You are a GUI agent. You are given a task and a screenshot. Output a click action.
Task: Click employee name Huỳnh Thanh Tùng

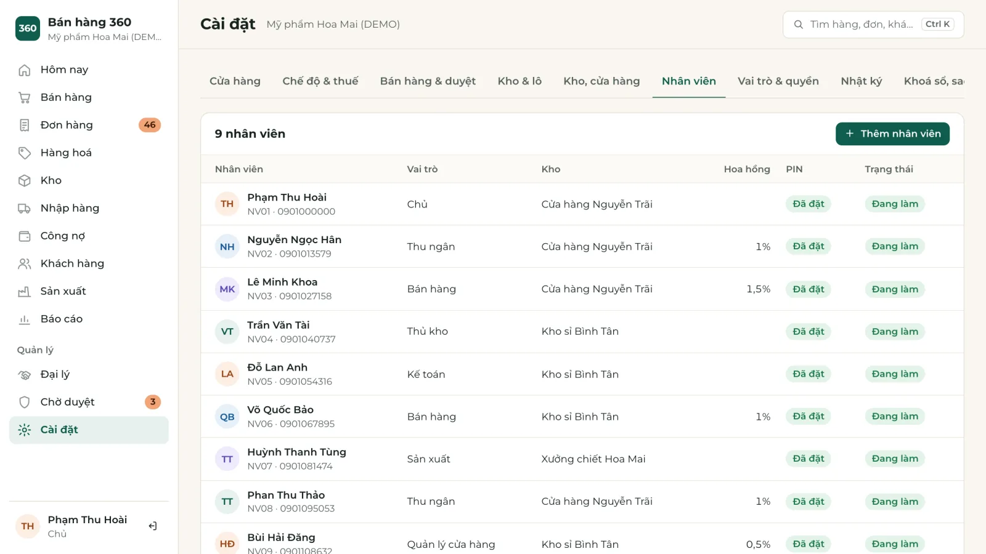(296, 452)
